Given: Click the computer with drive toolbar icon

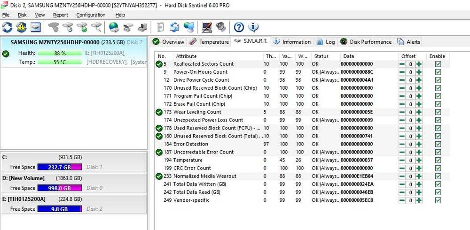Looking at the screenshot, I should pyautogui.click(x=143, y=27).
